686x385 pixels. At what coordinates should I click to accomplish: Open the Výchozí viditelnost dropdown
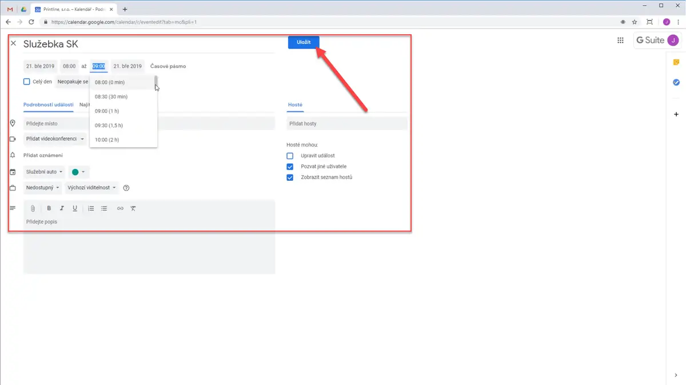(92, 188)
